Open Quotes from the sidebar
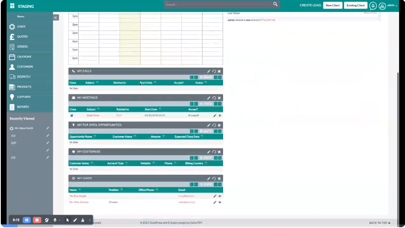 (x=22, y=37)
